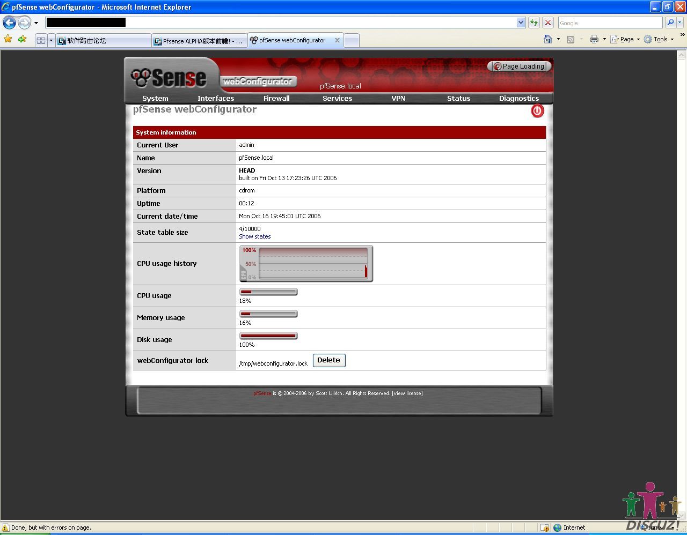Click the Stop loading X icon
687x535 pixels.
547,23
